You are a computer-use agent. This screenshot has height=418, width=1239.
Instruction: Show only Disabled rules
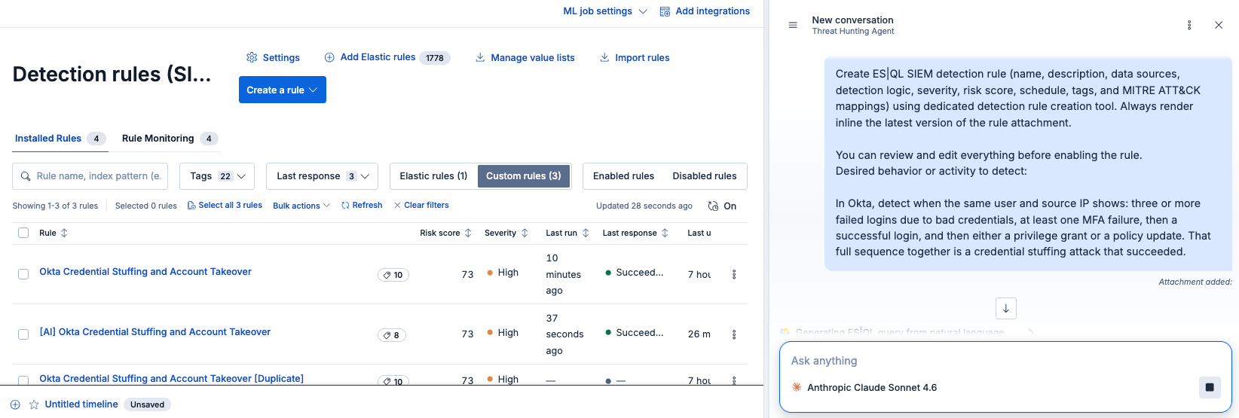(x=705, y=176)
